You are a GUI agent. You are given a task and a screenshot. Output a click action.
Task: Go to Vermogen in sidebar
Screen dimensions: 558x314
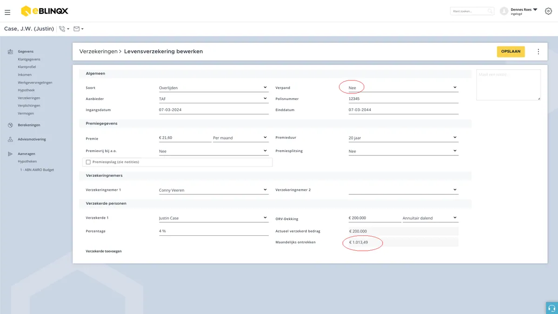26,114
